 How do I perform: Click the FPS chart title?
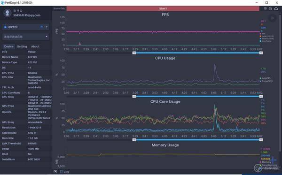coord(165,15)
